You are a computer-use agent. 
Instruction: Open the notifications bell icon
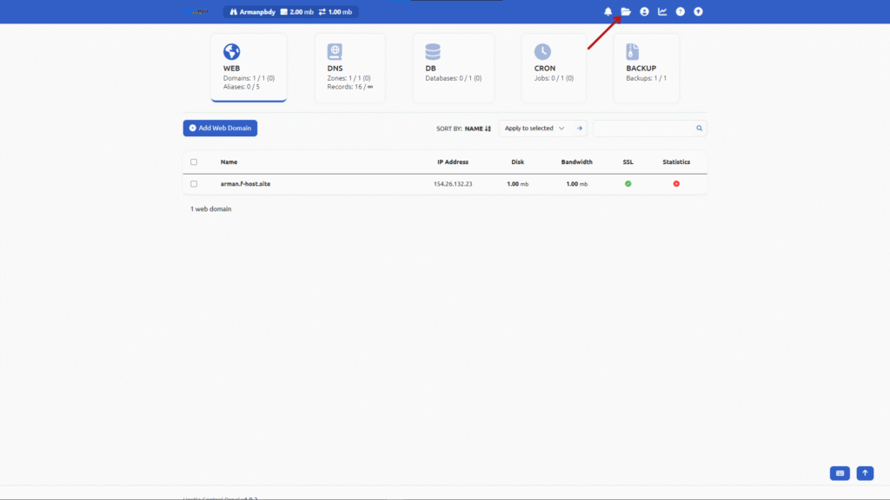(608, 12)
